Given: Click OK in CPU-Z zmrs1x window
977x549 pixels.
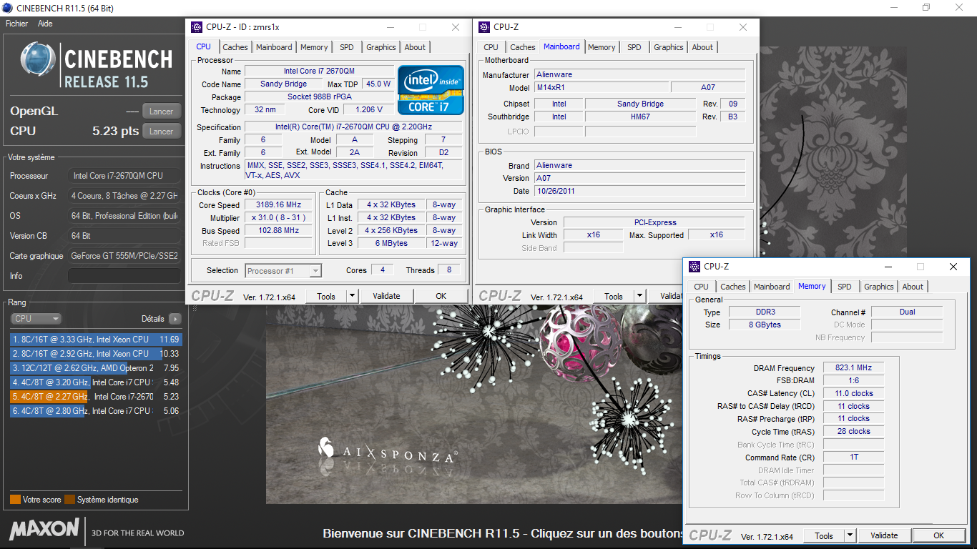Looking at the screenshot, I should [x=441, y=296].
